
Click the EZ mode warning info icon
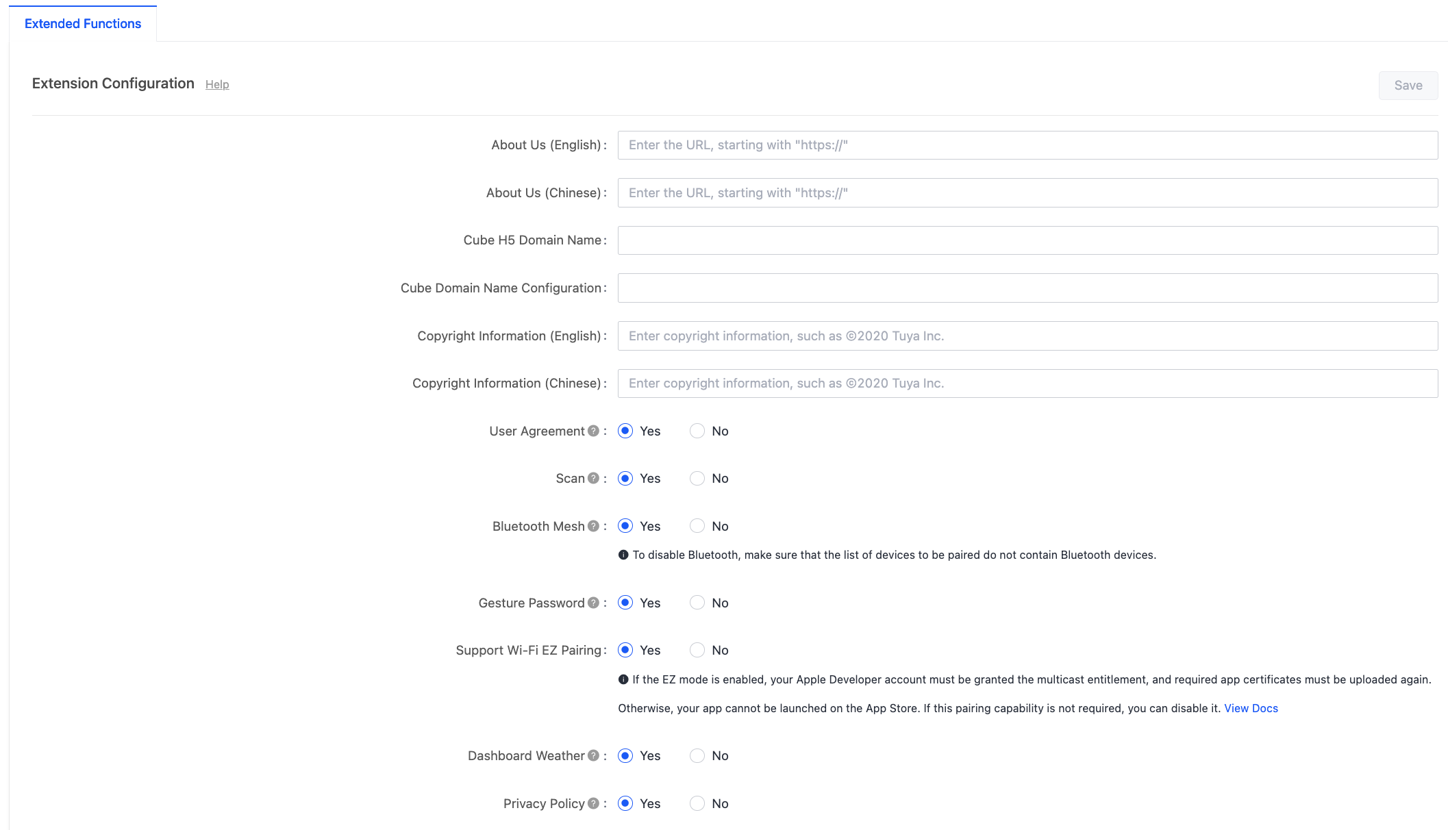pyautogui.click(x=623, y=679)
